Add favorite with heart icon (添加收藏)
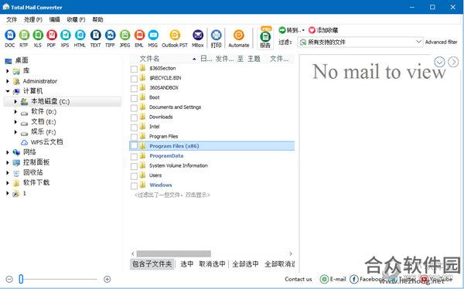This screenshot has width=464, height=289. pyautogui.click(x=312, y=30)
